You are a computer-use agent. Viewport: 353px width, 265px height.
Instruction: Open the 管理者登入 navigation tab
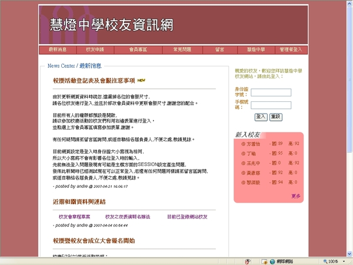click(x=291, y=50)
